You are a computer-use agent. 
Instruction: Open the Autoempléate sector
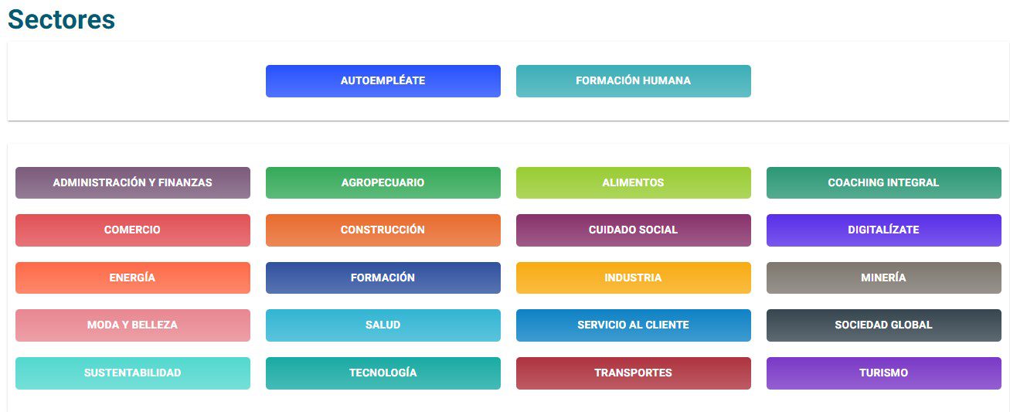(383, 81)
